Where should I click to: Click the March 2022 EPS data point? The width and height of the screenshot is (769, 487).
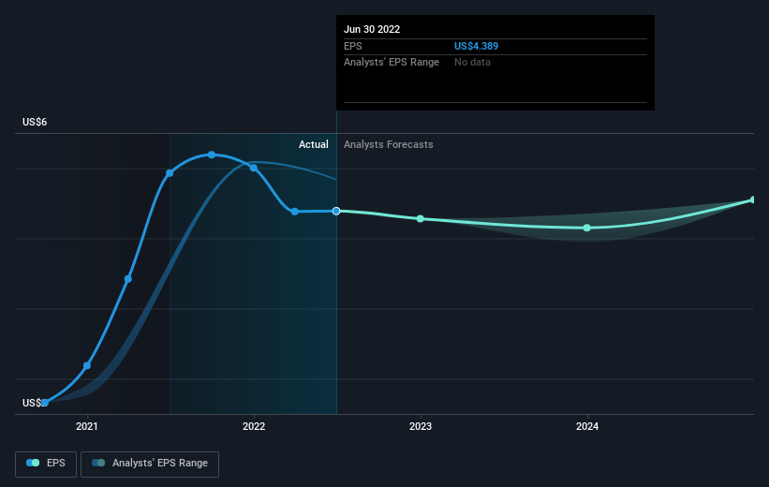294,212
